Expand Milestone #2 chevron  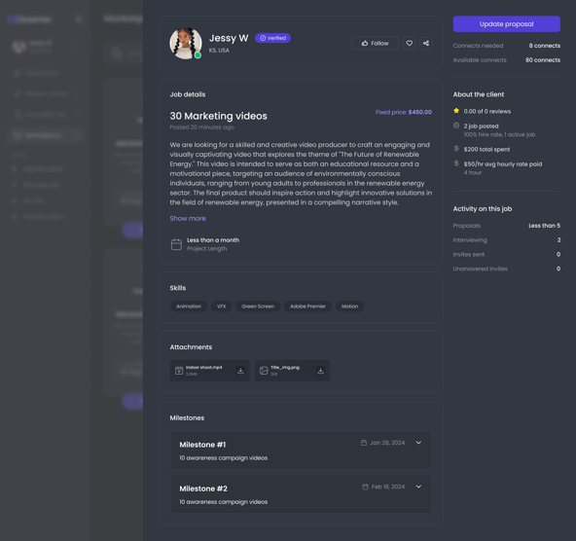tap(418, 487)
